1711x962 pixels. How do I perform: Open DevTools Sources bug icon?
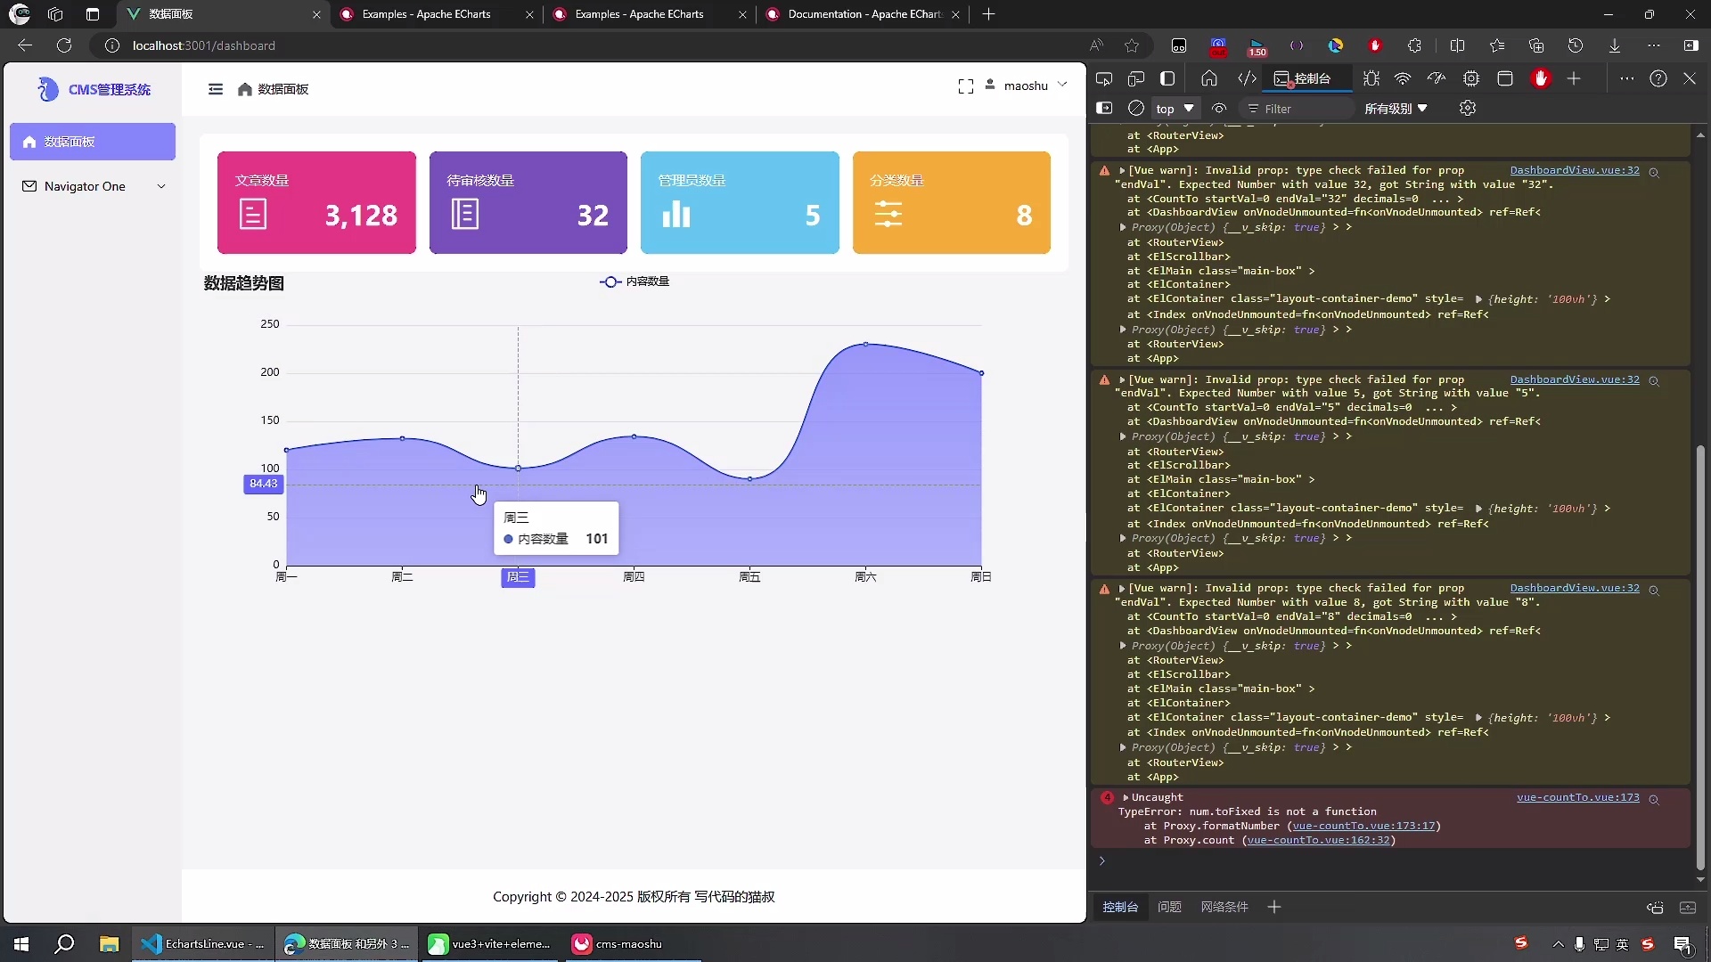(1371, 78)
